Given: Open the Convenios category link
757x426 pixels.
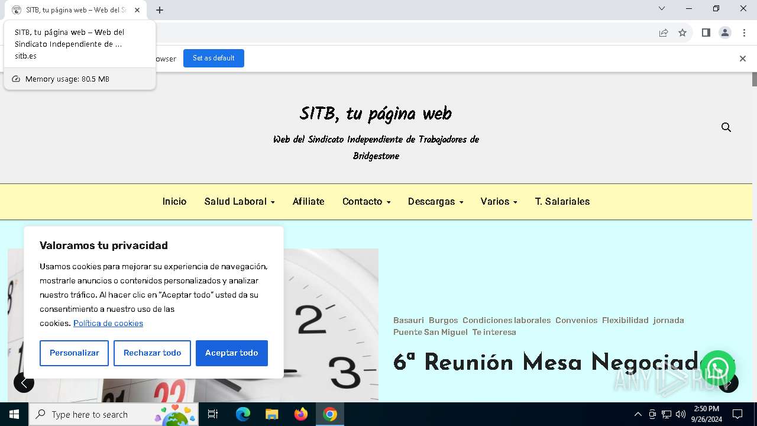Looking at the screenshot, I should (576, 320).
